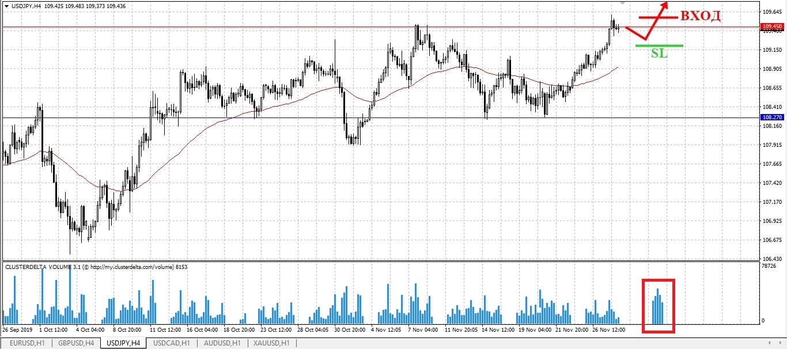Click the 107.915 price scale value
The image size is (787, 349).
[x=772, y=145]
